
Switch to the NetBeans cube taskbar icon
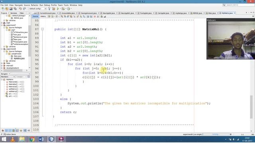pos(51,139)
